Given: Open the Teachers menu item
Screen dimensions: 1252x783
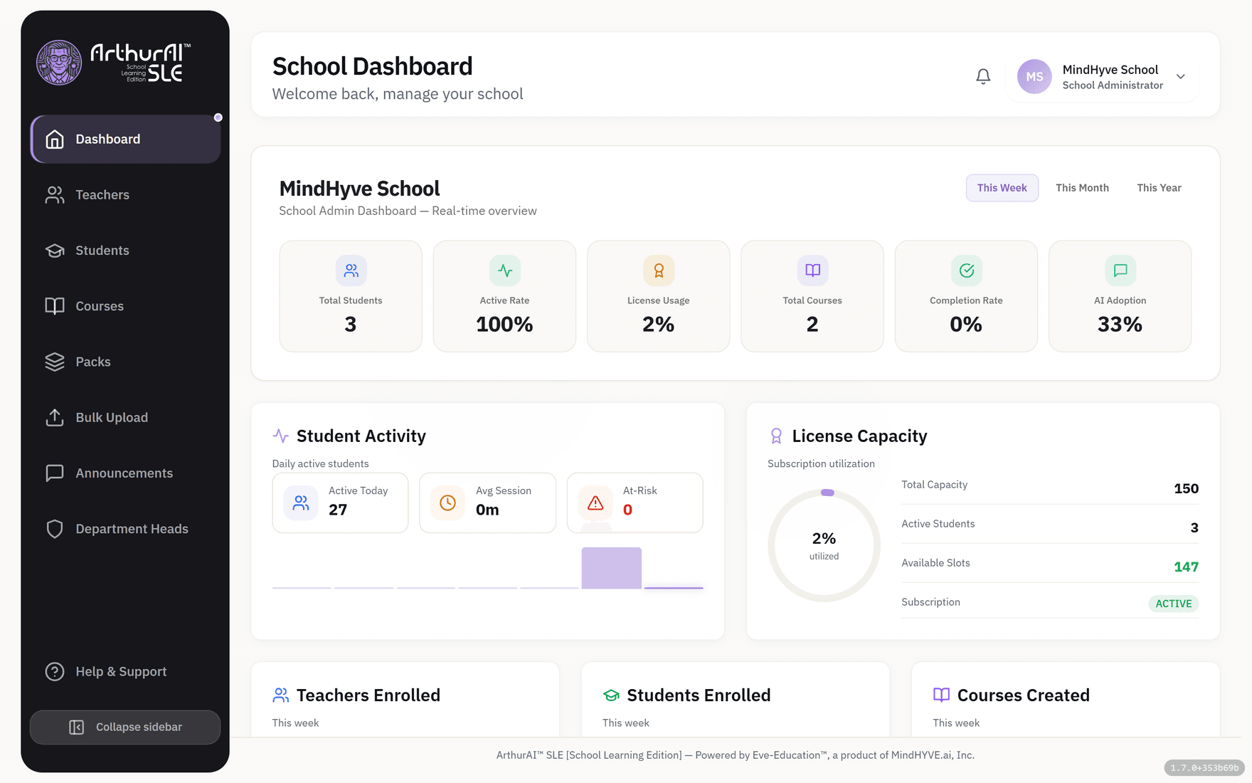Looking at the screenshot, I should click(125, 195).
